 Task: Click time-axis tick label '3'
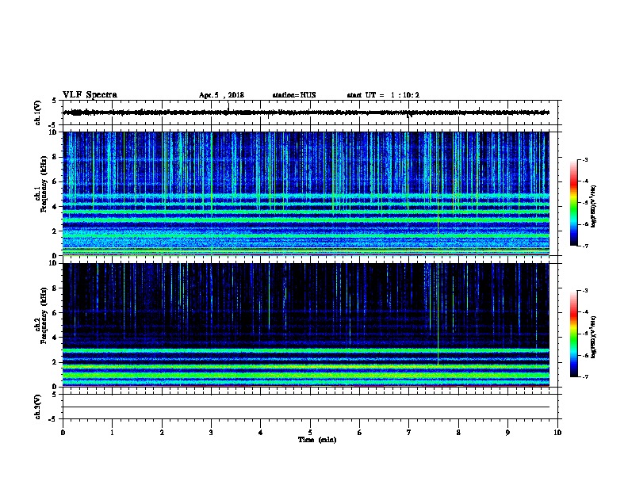point(211,433)
